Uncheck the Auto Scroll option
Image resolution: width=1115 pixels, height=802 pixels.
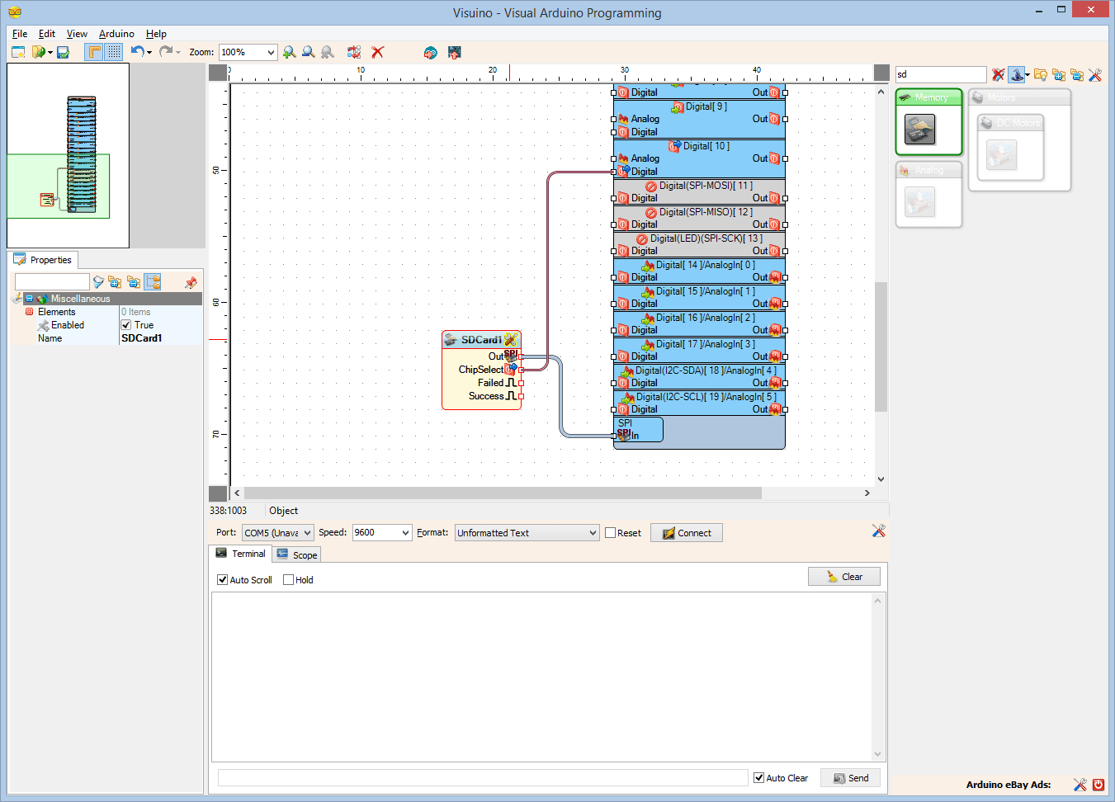tap(222, 579)
